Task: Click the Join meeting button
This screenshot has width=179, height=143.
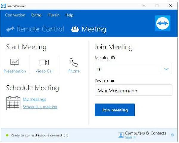Action: pos(115,110)
